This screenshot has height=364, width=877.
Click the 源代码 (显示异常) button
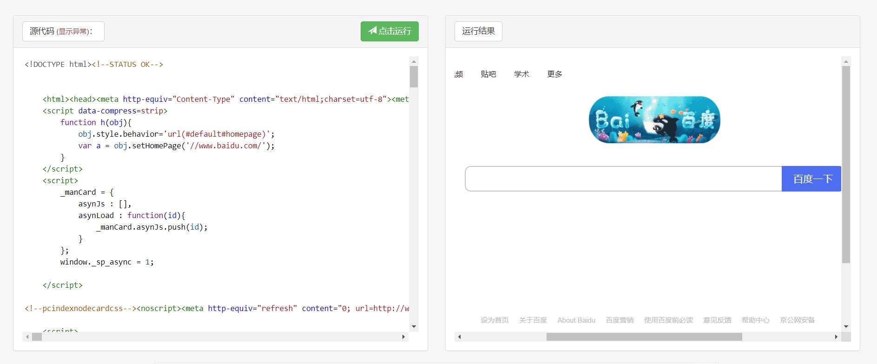(x=63, y=31)
